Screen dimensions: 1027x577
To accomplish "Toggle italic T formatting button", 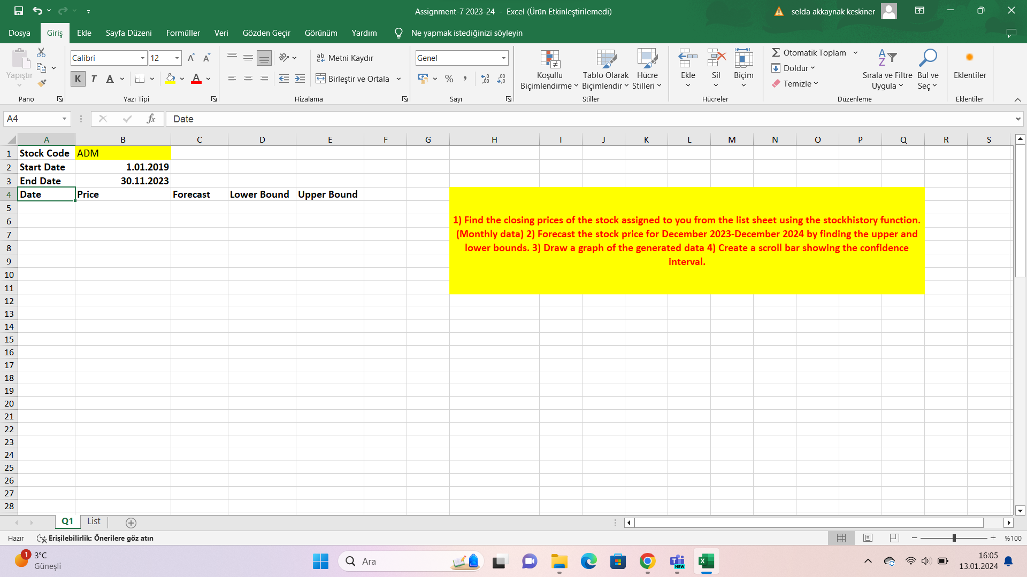I will [94, 79].
